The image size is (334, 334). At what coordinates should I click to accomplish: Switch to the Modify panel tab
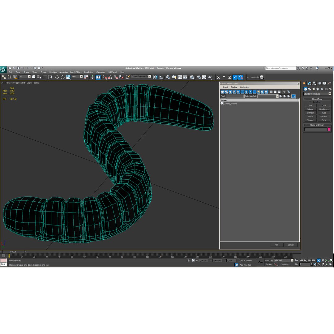[309, 83]
